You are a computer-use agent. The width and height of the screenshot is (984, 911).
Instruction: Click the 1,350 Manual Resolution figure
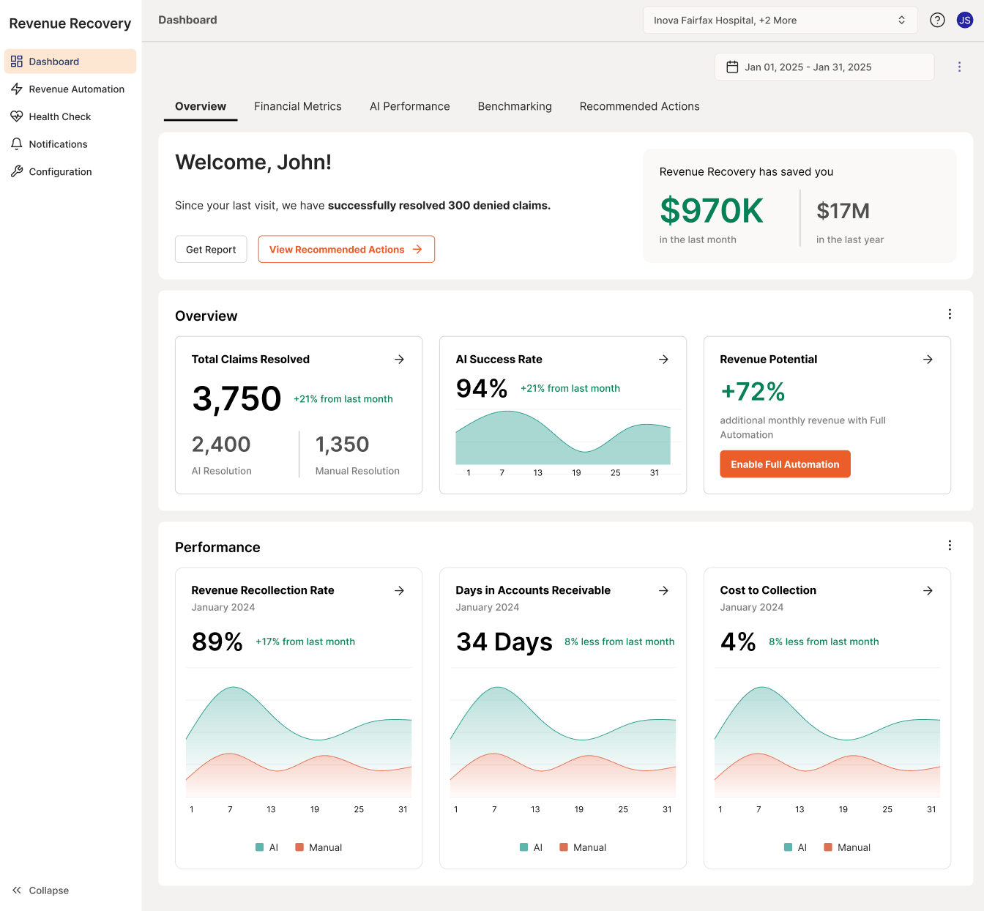342,445
